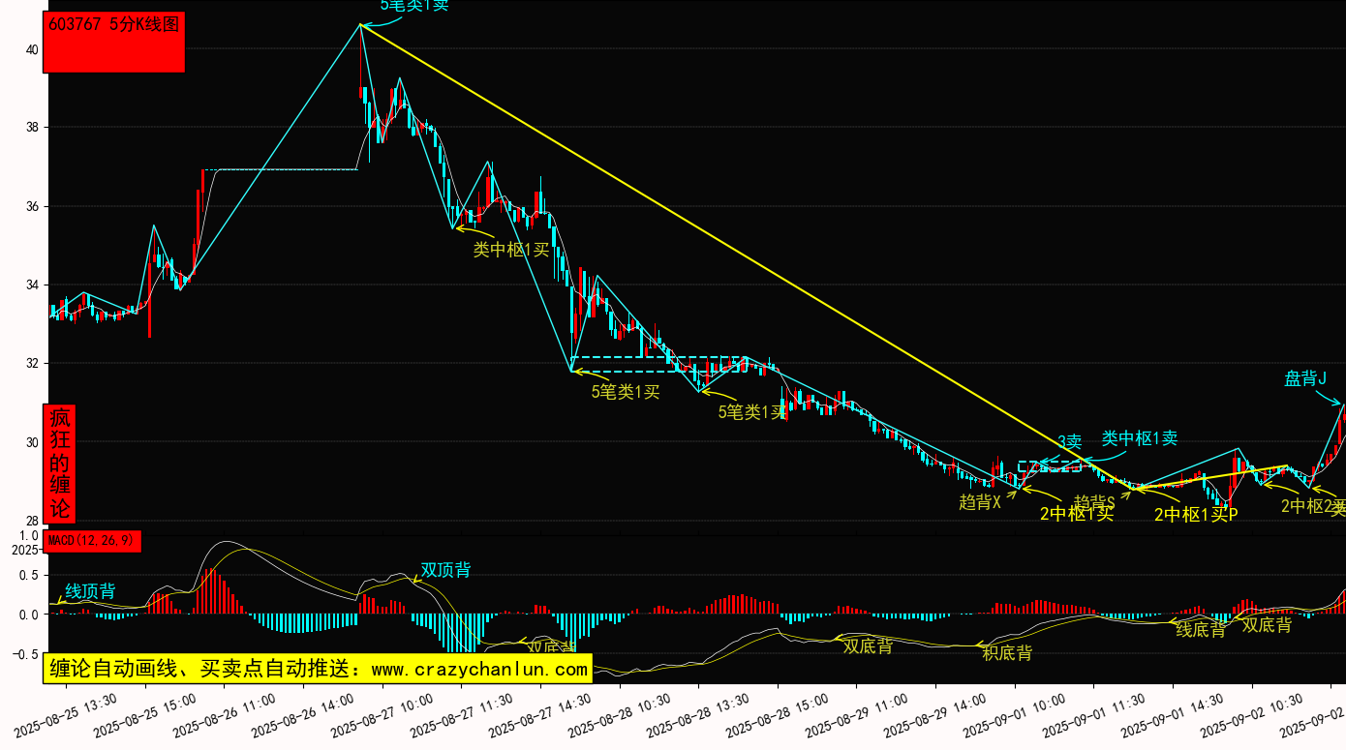Image resolution: width=1346 pixels, height=750 pixels.
Task: Click the 2中枢2买 buy point label
Action: coord(1312,505)
